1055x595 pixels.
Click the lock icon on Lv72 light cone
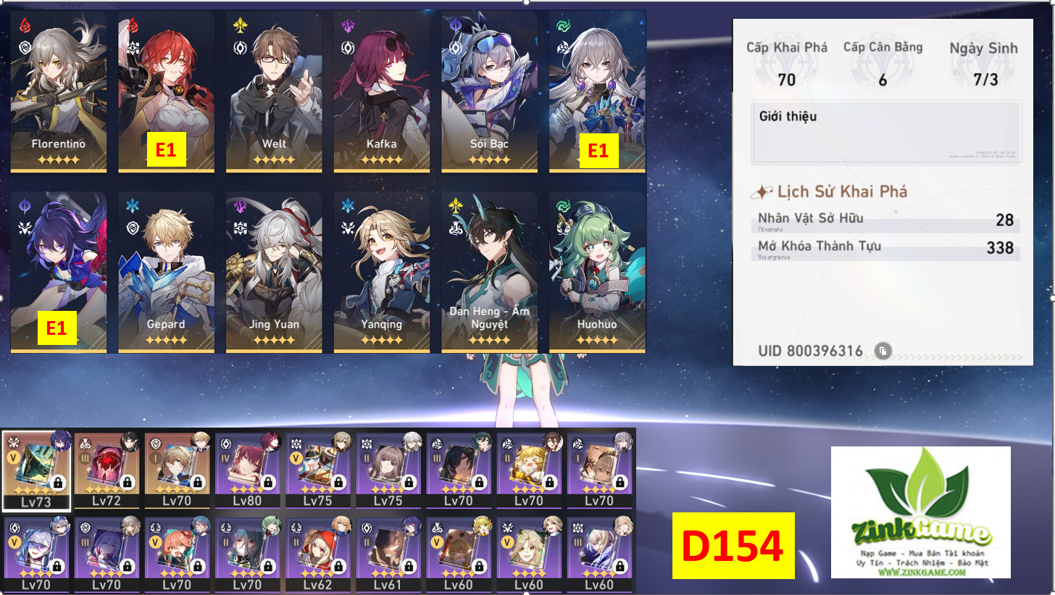click(128, 482)
